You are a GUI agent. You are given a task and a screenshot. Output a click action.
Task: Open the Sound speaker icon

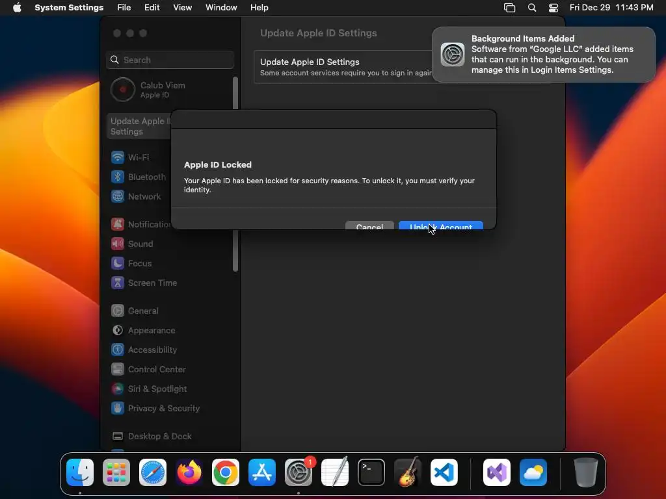pyautogui.click(x=118, y=244)
